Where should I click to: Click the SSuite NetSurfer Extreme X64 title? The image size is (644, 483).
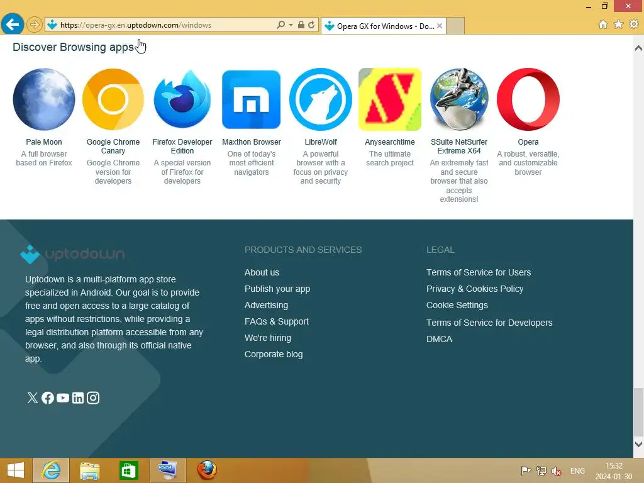[459, 146]
